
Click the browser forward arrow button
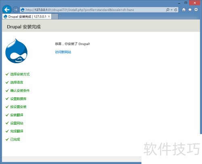[x=15, y=10]
